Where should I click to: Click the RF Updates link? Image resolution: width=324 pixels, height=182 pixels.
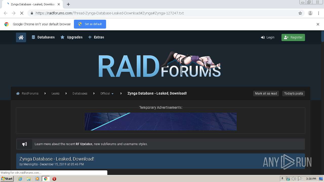(84, 144)
